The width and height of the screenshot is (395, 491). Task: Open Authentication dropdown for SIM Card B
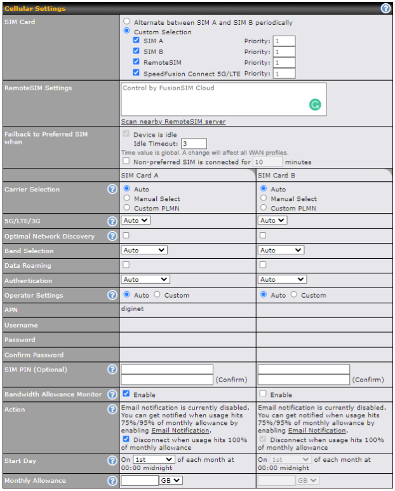click(282, 279)
